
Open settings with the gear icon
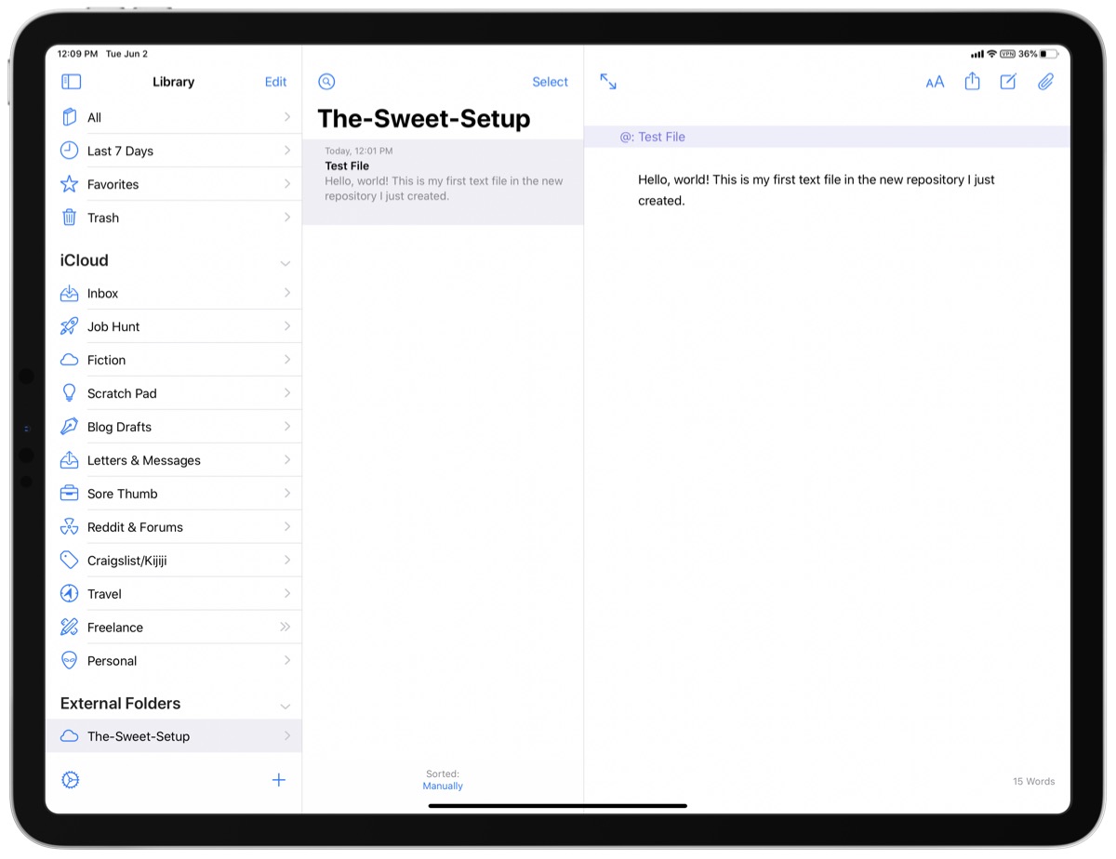coord(70,780)
